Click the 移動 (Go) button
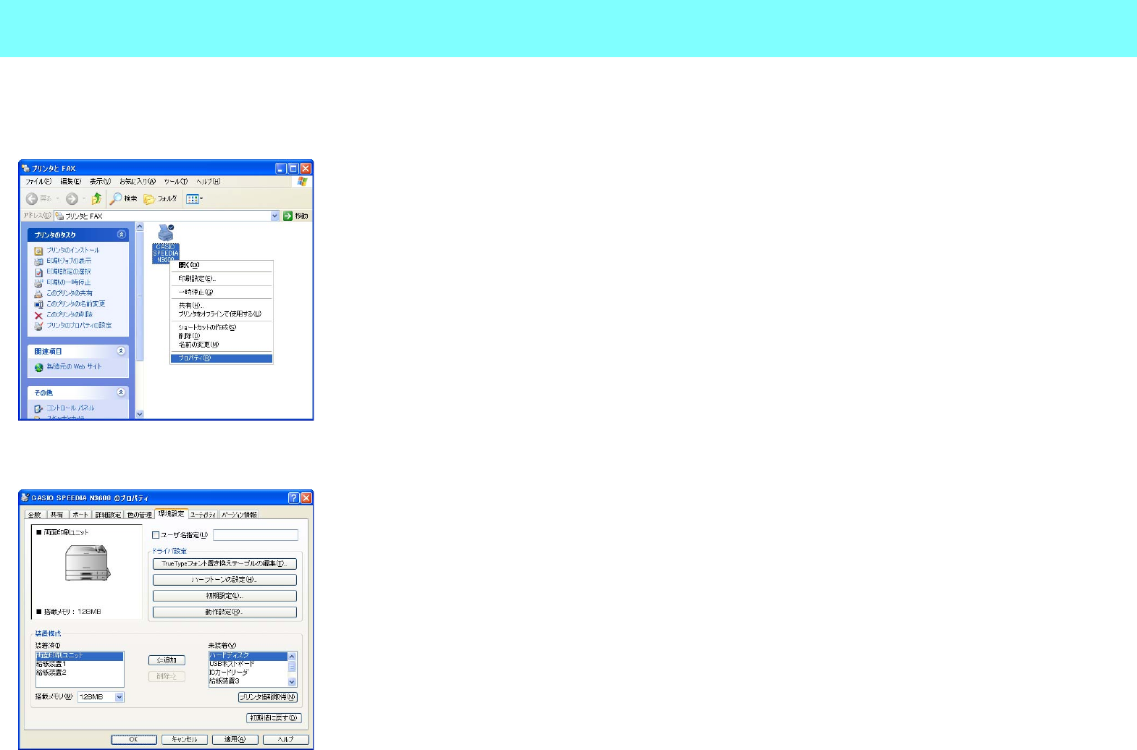 [295, 216]
